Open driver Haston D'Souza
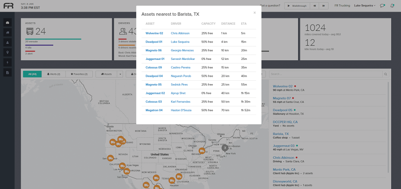 pos(181,110)
